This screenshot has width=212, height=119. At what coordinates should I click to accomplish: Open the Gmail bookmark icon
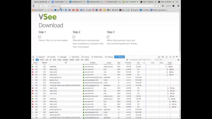[x=52, y=10]
